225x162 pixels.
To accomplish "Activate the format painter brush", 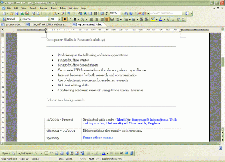I will pyautogui.click(x=63, y=14).
